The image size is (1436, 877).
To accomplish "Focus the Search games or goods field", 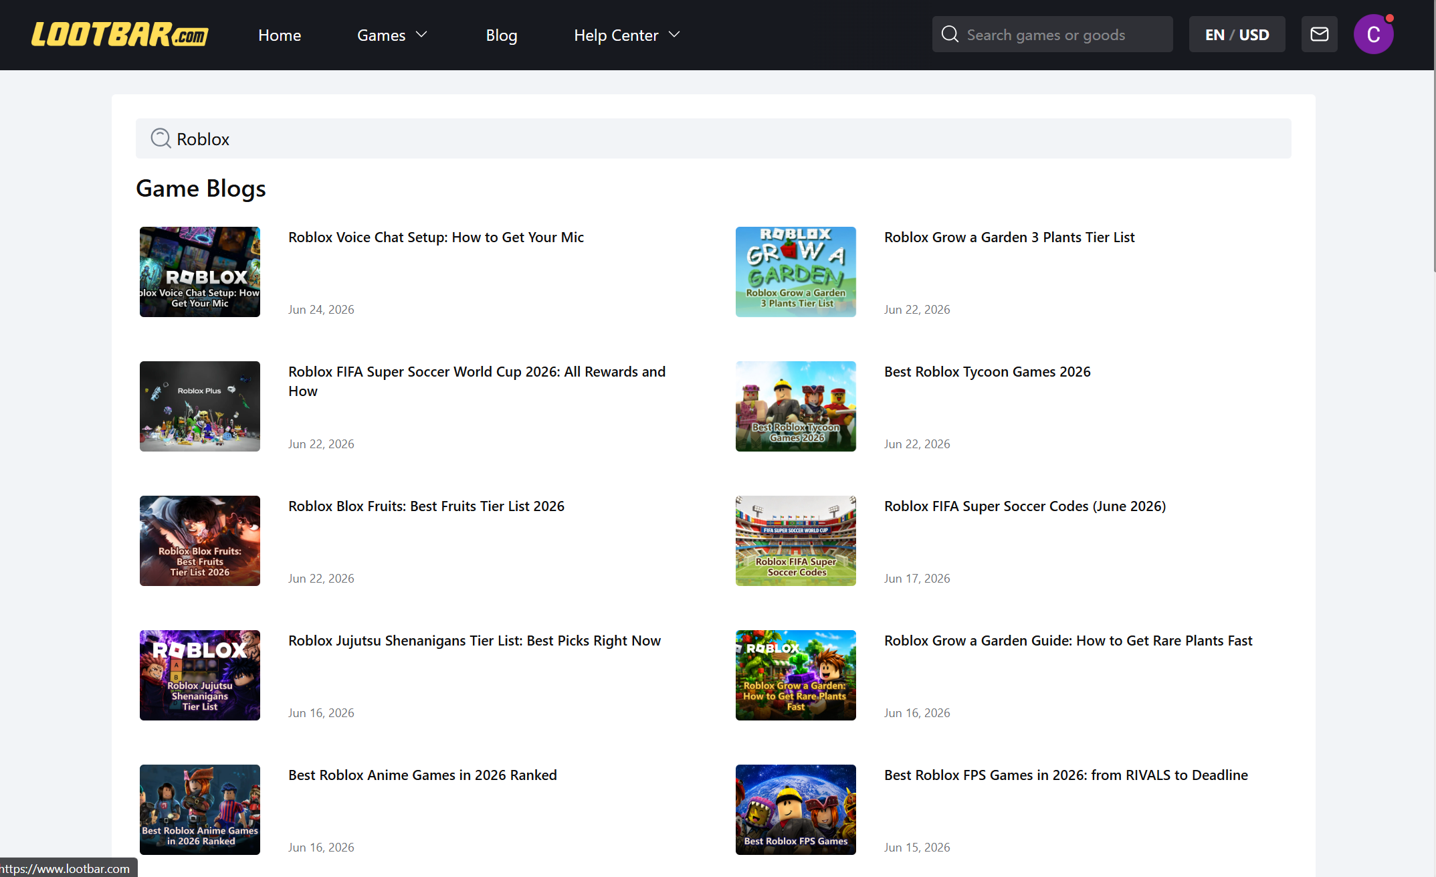I will (x=1052, y=34).
